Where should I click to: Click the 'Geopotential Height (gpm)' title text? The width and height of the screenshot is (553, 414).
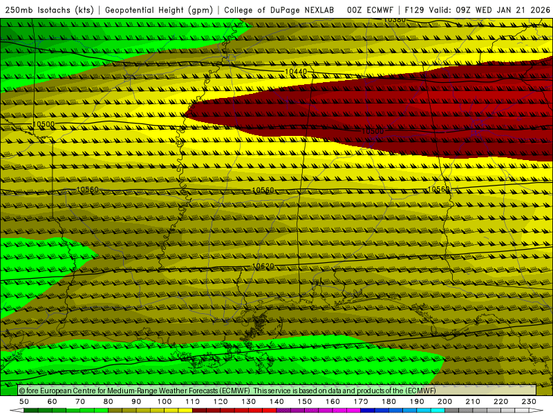tap(159, 10)
